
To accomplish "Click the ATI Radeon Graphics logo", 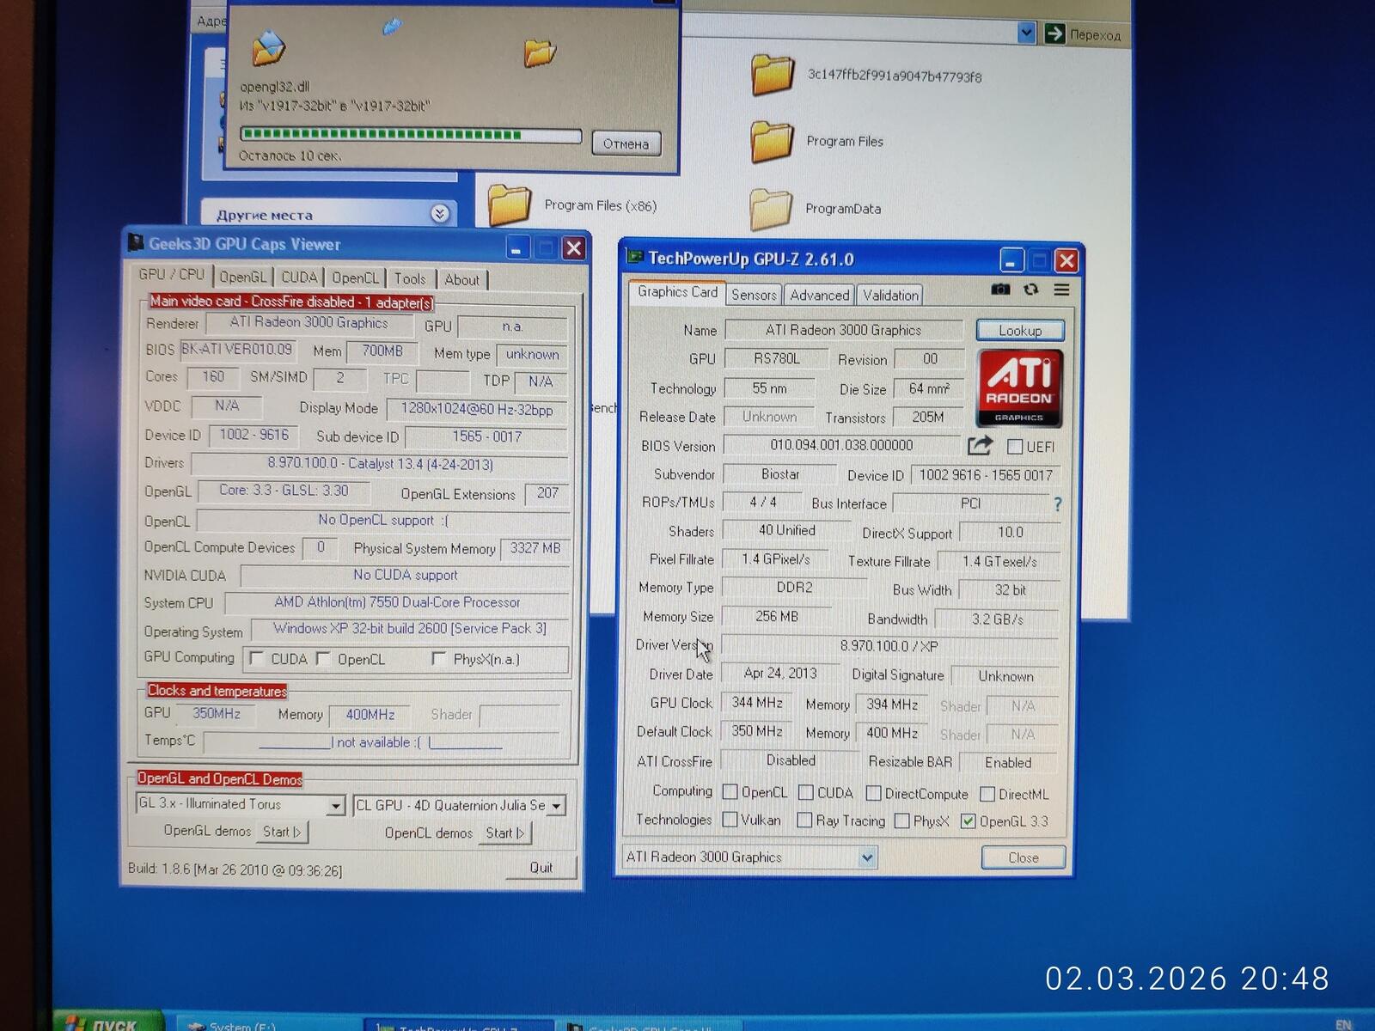I will click(1020, 388).
